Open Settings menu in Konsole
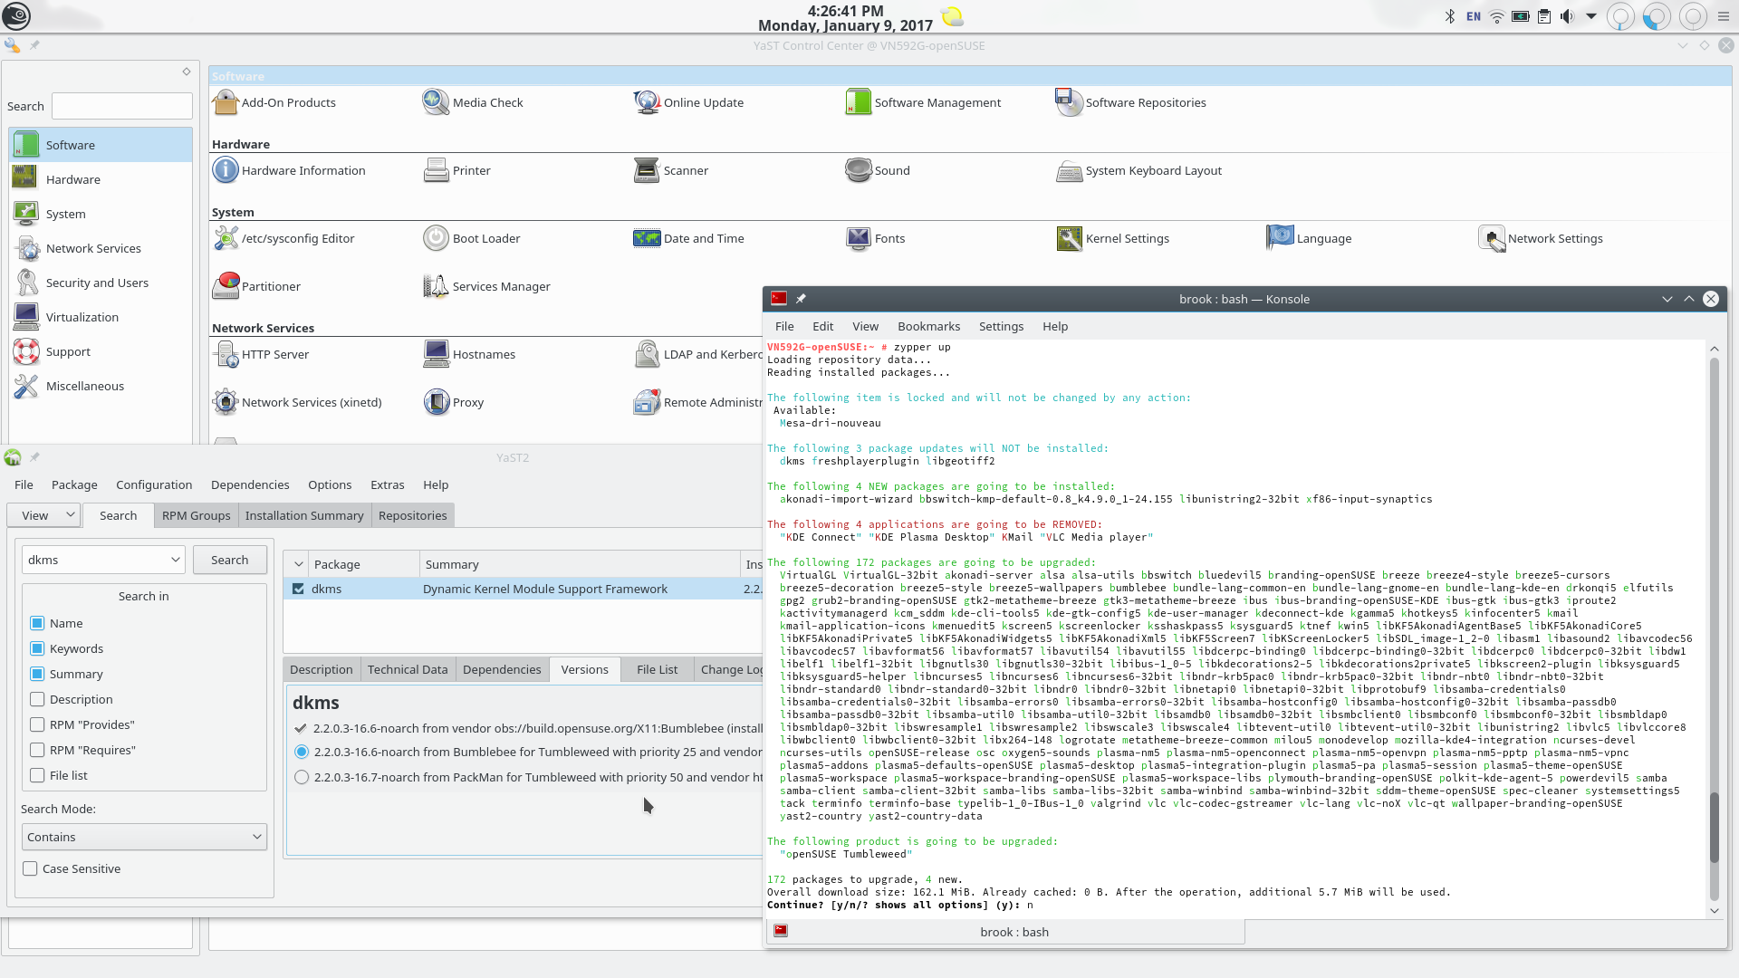 pos(1001,326)
